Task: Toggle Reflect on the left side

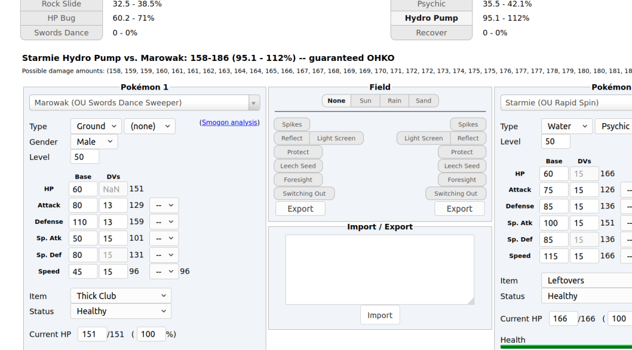Action: pyautogui.click(x=292, y=138)
